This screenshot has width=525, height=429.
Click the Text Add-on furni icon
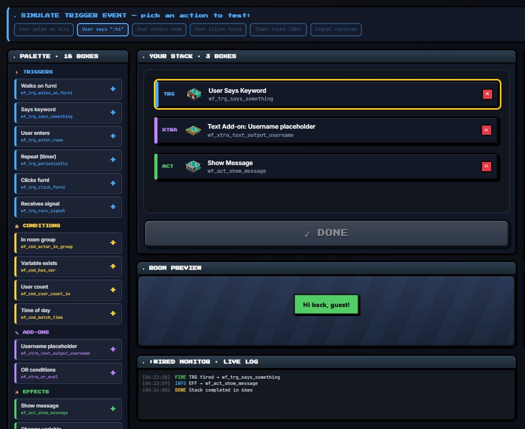click(x=193, y=130)
